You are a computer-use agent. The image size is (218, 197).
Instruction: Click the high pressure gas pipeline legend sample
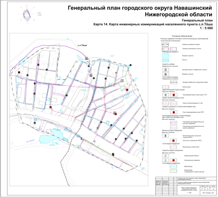174,123
